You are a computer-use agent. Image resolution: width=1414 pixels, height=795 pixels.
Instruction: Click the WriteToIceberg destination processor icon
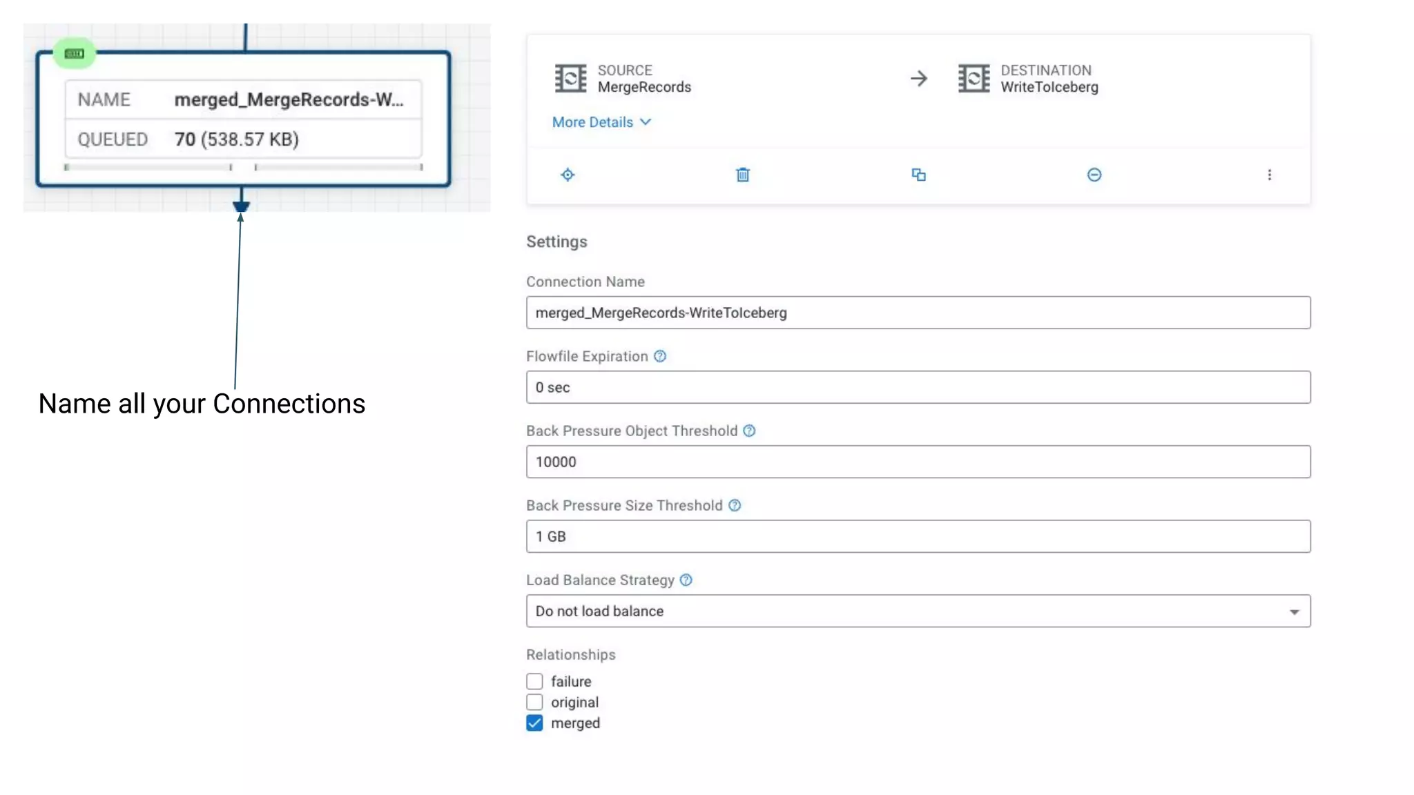click(x=974, y=78)
